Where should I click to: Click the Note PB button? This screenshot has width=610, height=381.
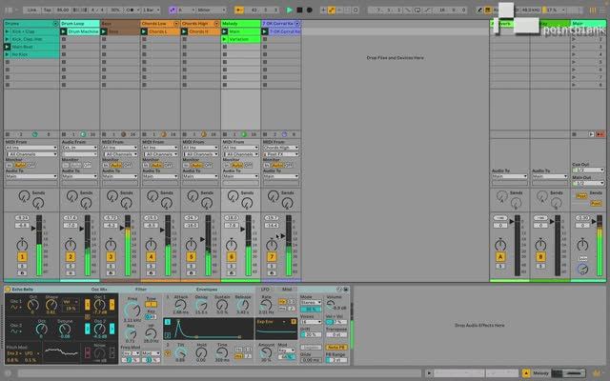click(x=336, y=347)
